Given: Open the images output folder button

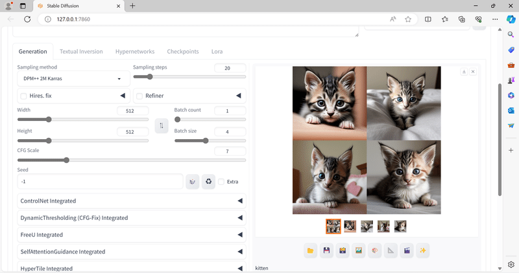Looking at the screenshot, I should (x=310, y=250).
